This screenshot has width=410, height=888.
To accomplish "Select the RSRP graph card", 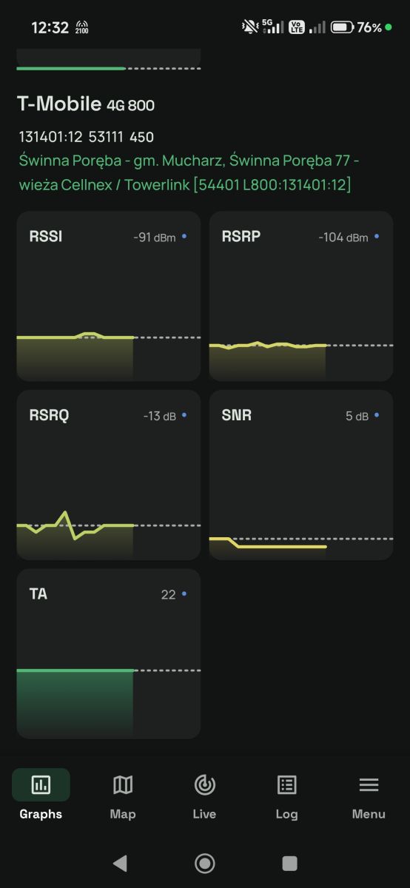I will point(301,296).
